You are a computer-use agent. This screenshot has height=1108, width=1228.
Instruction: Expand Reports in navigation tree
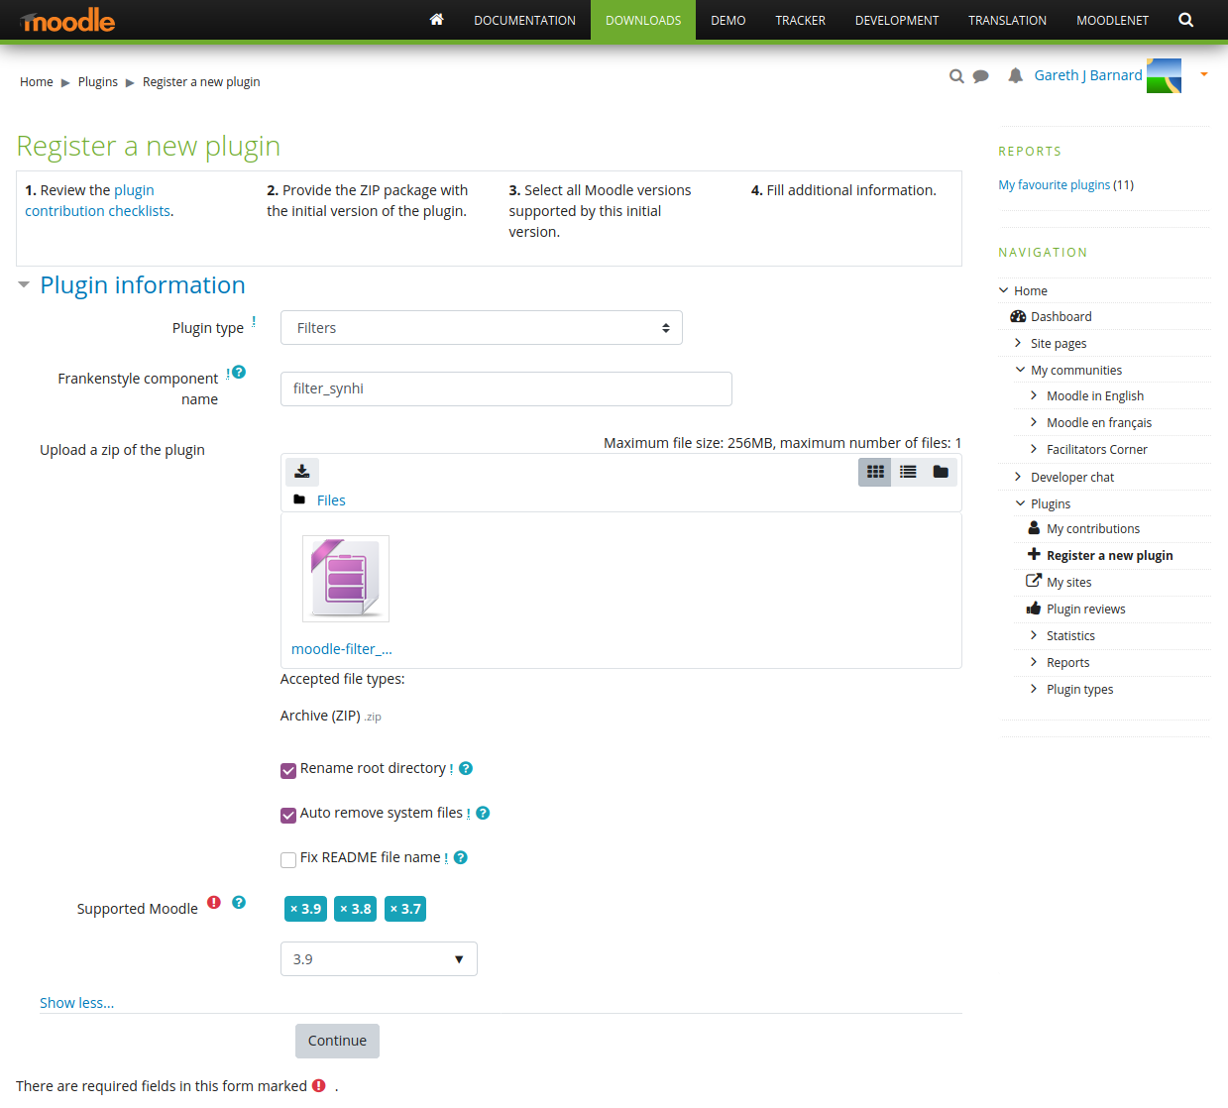[x=1034, y=662]
